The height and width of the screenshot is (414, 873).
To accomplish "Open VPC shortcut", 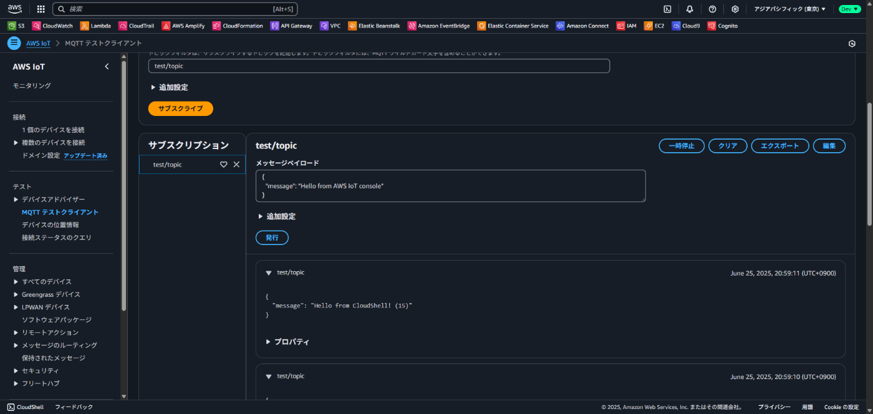I will coord(330,26).
